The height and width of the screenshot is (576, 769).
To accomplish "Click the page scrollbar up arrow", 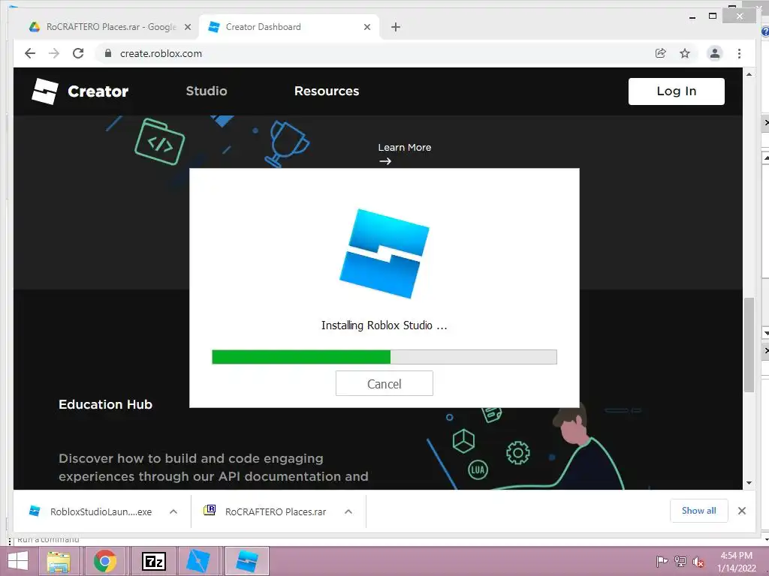I will [749, 74].
